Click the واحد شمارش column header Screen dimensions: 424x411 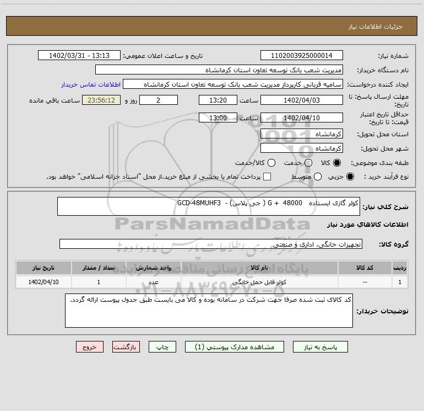point(153,268)
